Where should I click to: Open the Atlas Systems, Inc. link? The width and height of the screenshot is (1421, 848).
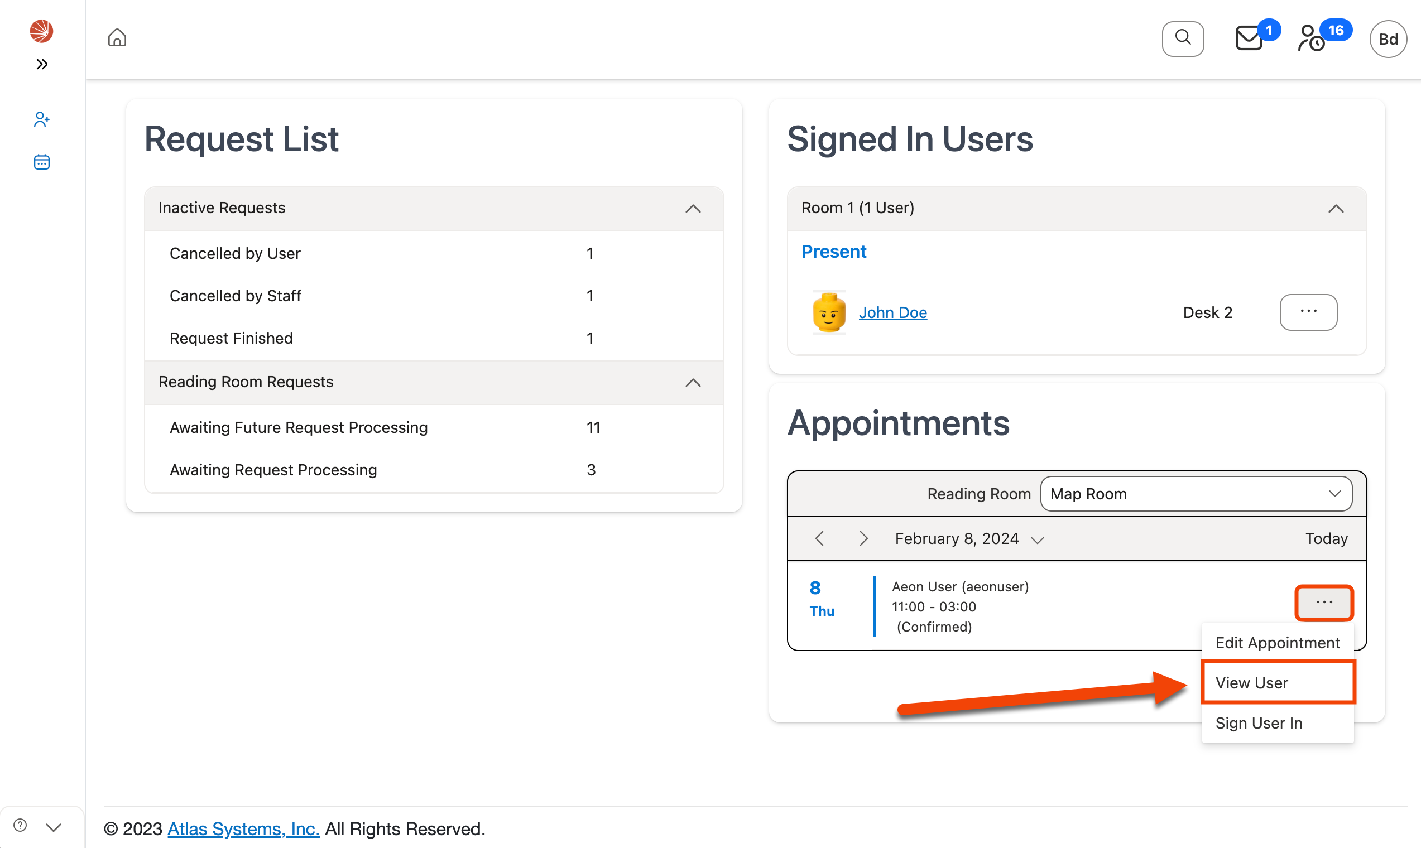[243, 828]
